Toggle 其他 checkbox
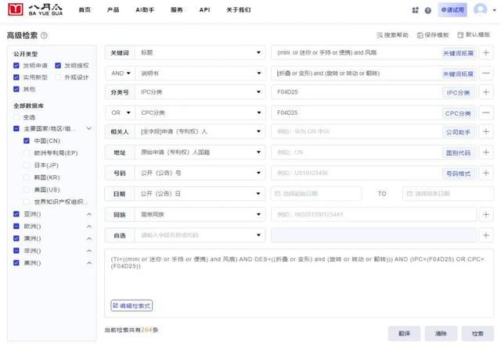 [x=16, y=89]
